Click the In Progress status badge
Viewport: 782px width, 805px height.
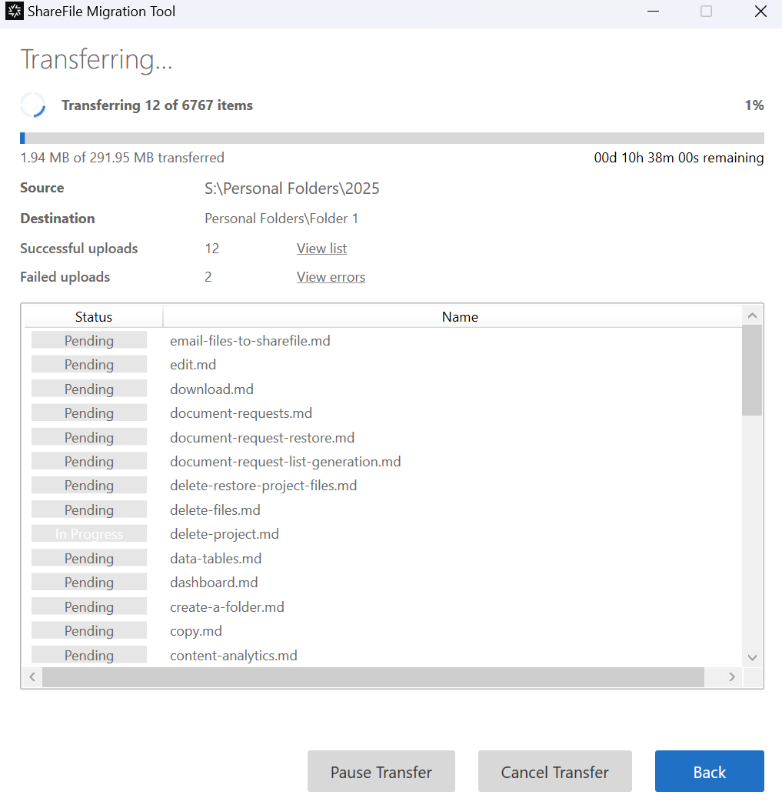pos(89,534)
